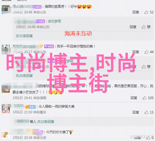Click 铁粉1 badge on 令人眼前一亮 comment

30,107
